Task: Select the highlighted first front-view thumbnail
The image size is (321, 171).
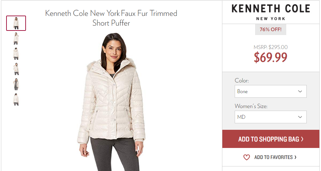Action: (16, 23)
